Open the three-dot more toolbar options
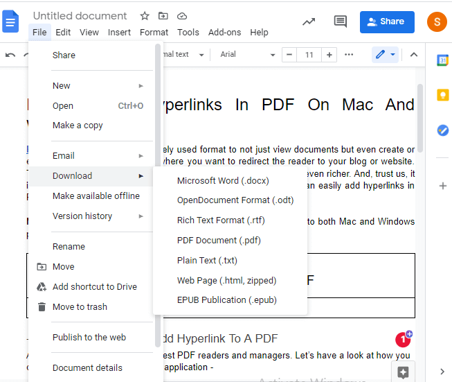Image resolution: width=452 pixels, height=382 pixels. [x=349, y=55]
